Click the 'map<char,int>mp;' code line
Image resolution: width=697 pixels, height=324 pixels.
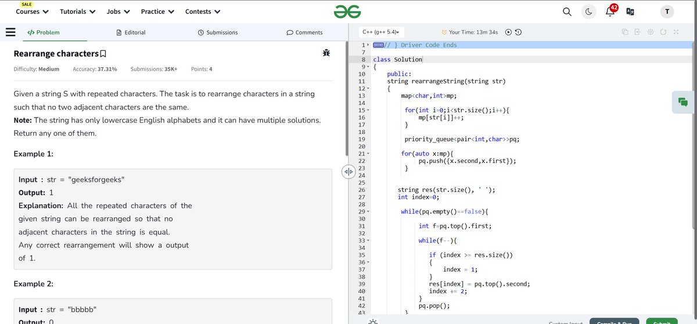429,96
